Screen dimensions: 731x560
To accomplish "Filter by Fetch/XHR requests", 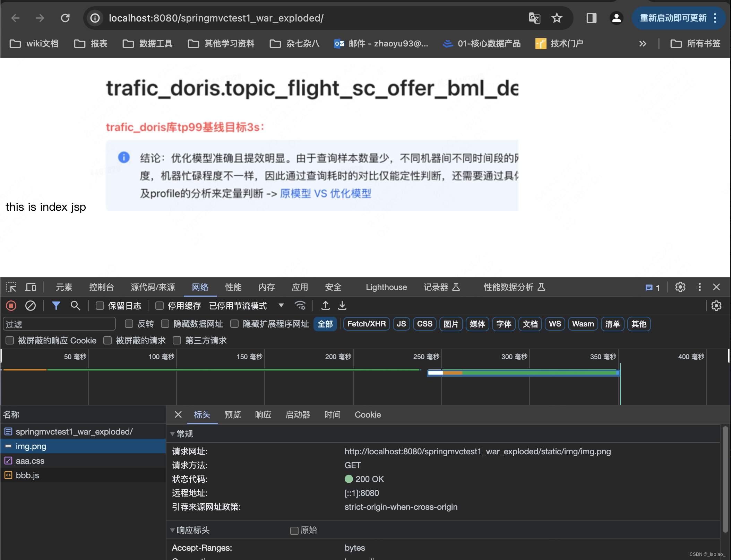I will 367,324.
